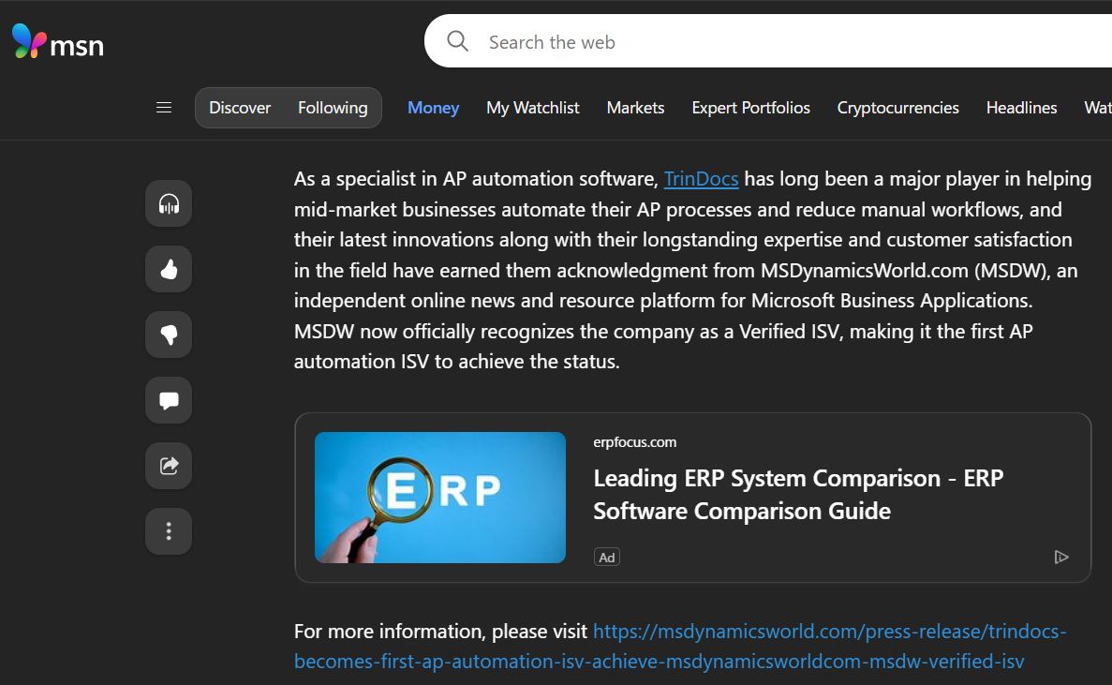Switch to the Following tab

[x=333, y=108]
